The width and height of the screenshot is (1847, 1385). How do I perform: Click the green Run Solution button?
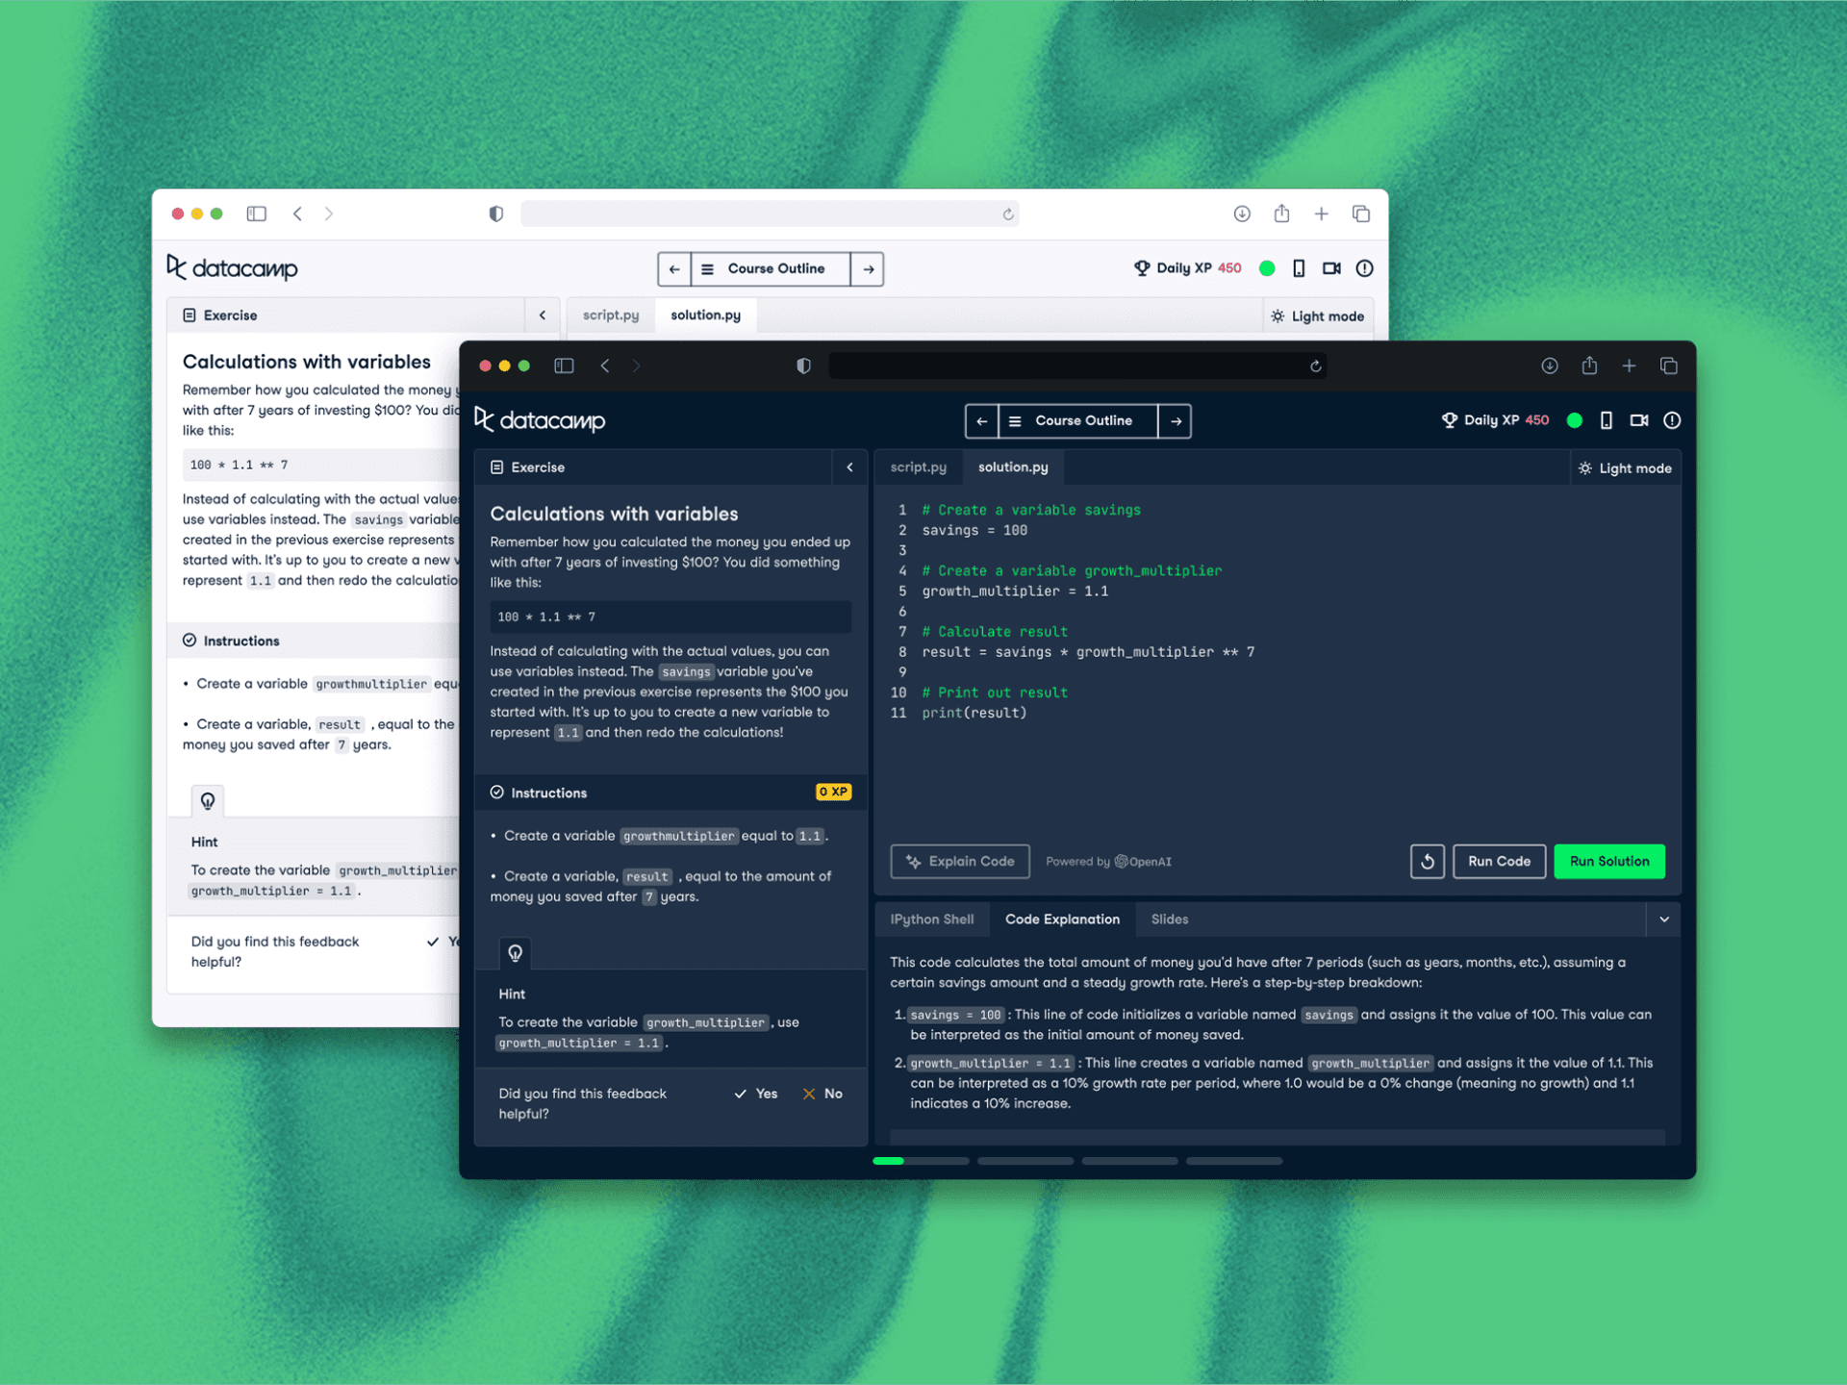point(1608,861)
